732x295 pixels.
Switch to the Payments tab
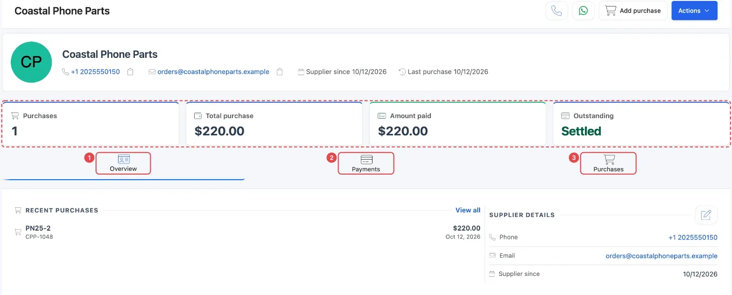(x=366, y=163)
